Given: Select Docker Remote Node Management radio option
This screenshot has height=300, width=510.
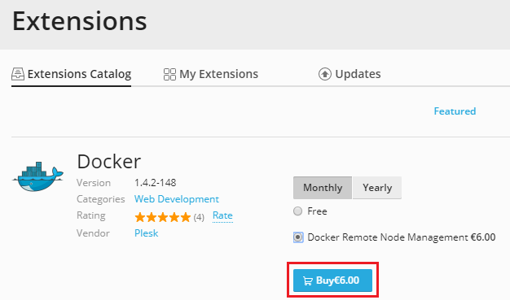Looking at the screenshot, I should coord(298,237).
